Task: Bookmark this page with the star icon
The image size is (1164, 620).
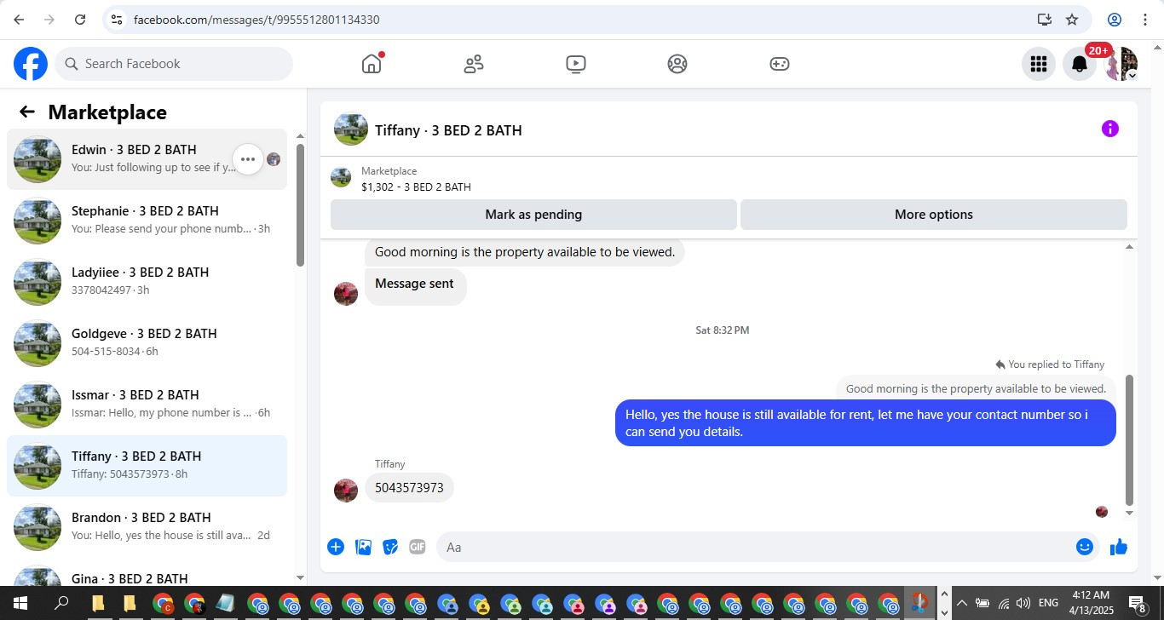Action: tap(1072, 20)
